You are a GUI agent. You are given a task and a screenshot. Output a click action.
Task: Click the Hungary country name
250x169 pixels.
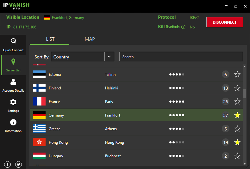[56, 156]
